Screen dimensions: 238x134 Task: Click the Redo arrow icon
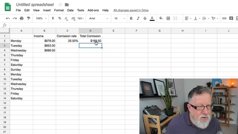15,18
